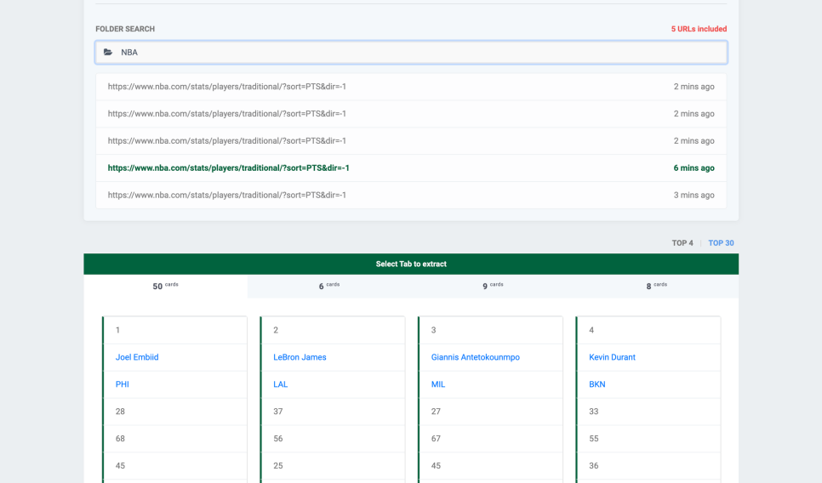Click value 28 in Joel Embiid card
Image resolution: width=822 pixels, height=483 pixels.
click(x=120, y=412)
